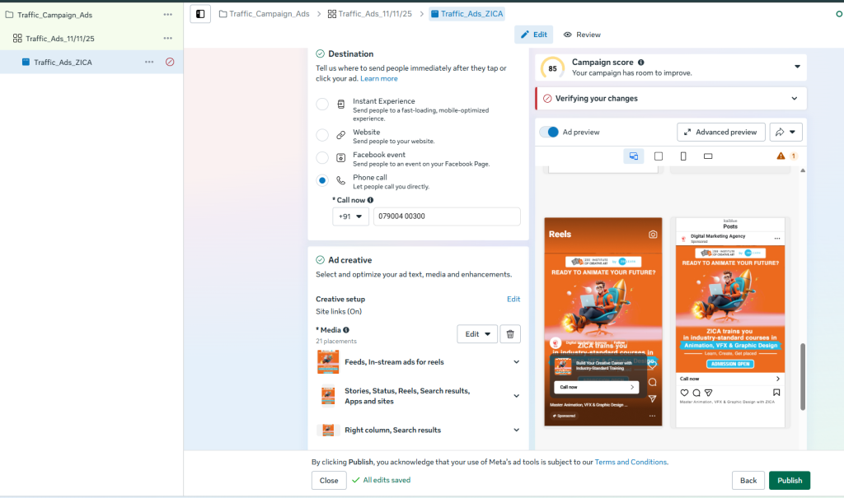The width and height of the screenshot is (844, 498).
Task: Select the landscape preview format icon
Action: (x=708, y=156)
